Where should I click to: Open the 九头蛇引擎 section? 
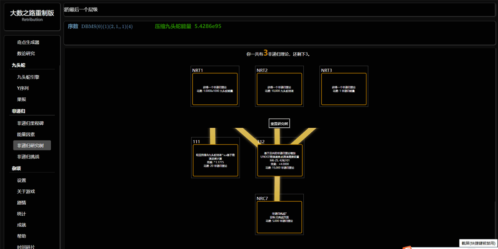click(x=28, y=77)
